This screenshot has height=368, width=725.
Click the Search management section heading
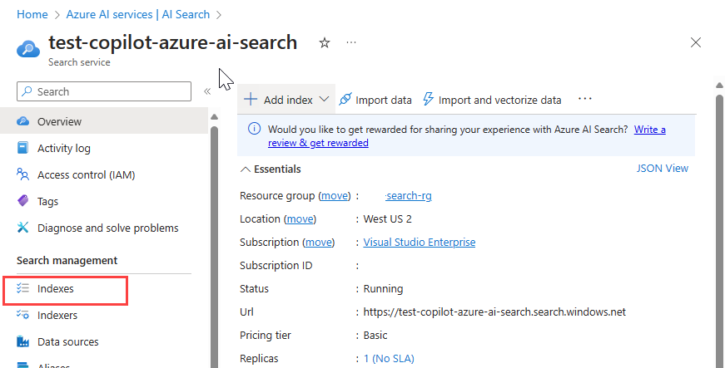[x=67, y=261]
